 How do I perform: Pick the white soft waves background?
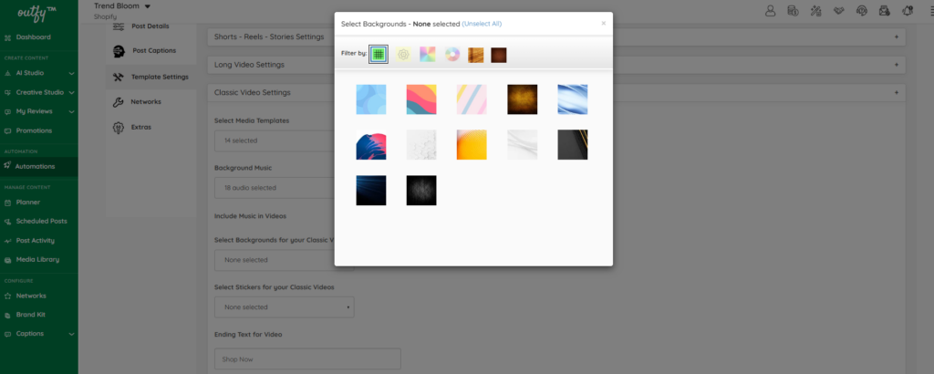click(x=523, y=145)
